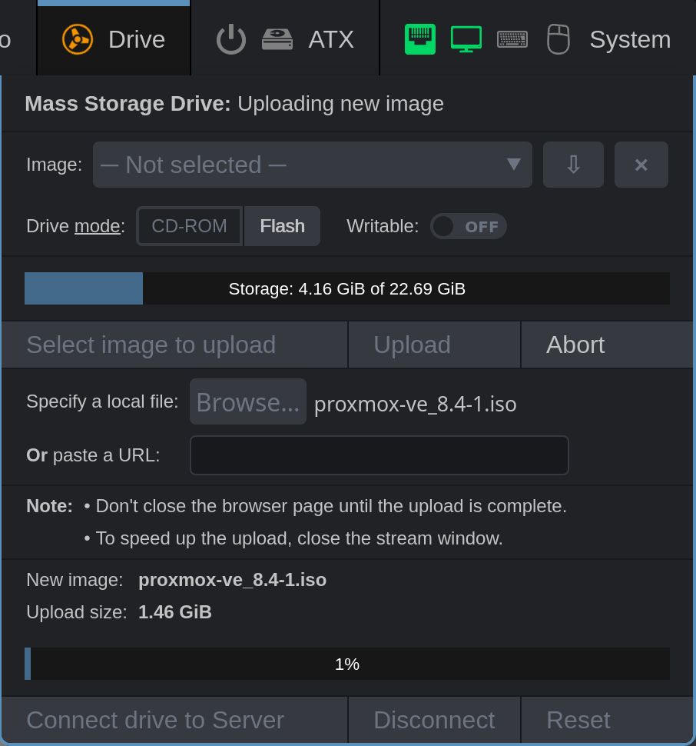
Task: Click the ATX power button icon
Action: tap(230, 39)
